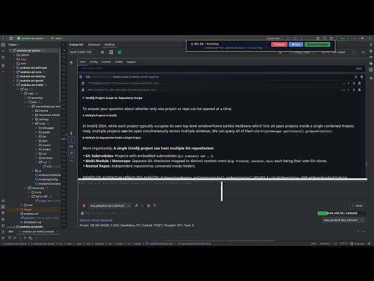
Task: Switch to the Context tab
Action: 106,62
